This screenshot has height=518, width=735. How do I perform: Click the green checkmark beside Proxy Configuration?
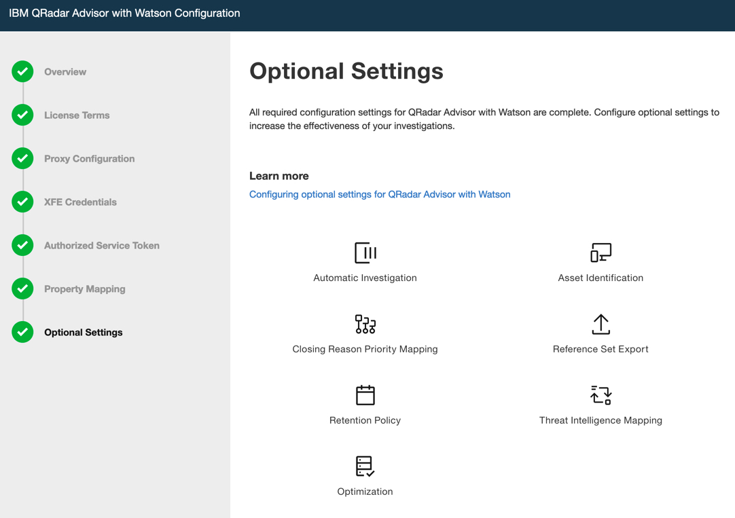pos(22,159)
